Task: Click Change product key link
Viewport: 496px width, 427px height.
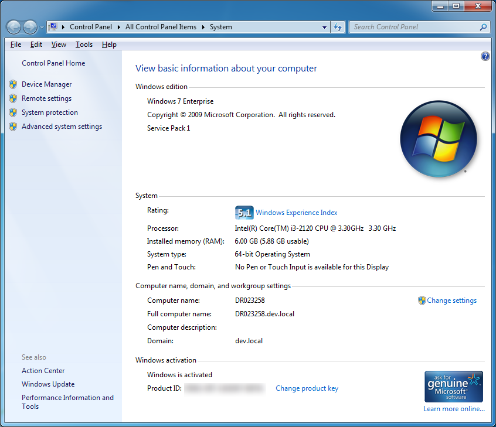Action: 307,388
